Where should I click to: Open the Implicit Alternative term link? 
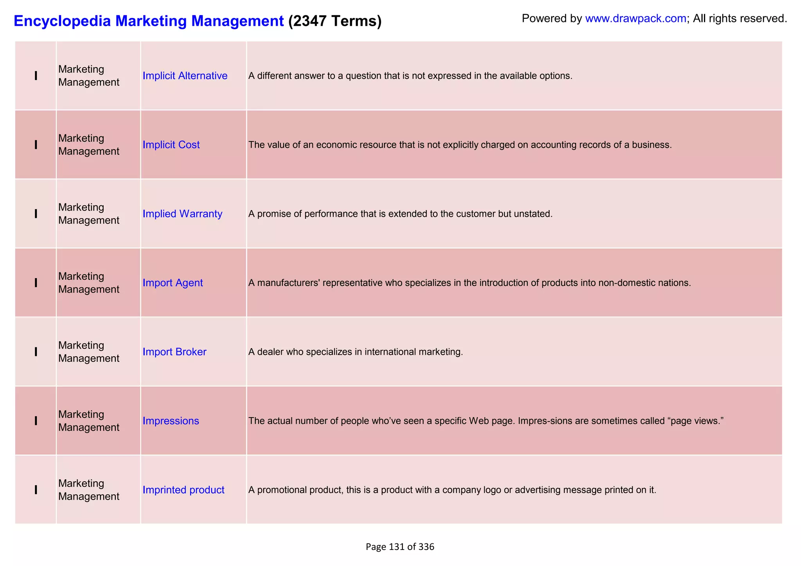pyautogui.click(x=185, y=76)
